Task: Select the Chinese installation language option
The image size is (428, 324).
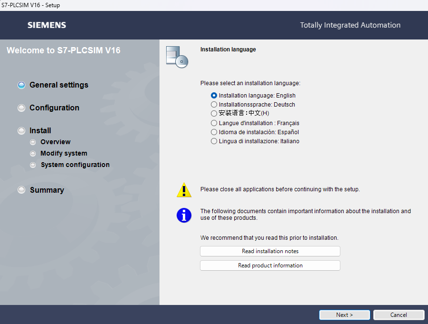Action: click(214, 113)
